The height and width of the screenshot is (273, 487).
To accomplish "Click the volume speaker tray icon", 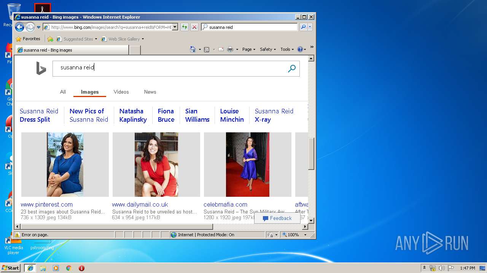I will [x=441, y=268].
